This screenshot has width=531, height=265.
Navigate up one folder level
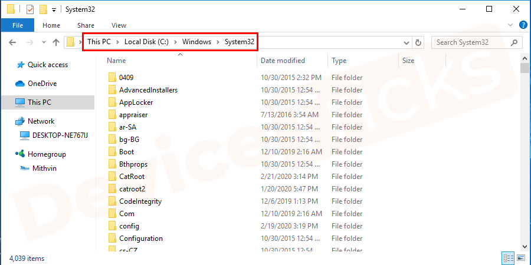[56, 42]
